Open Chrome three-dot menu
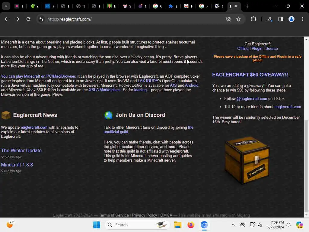The image size is (309, 232). point(302,19)
